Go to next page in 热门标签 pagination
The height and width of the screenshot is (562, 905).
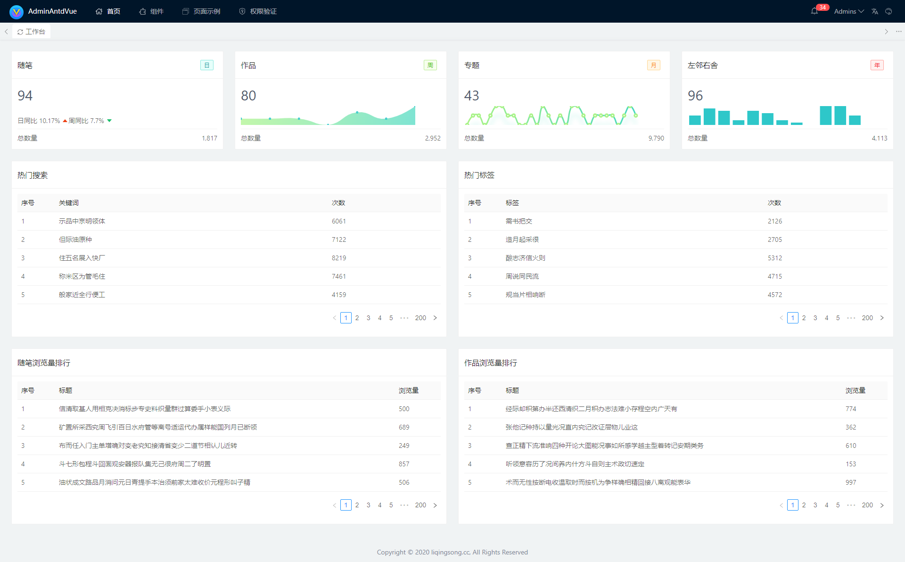click(882, 318)
